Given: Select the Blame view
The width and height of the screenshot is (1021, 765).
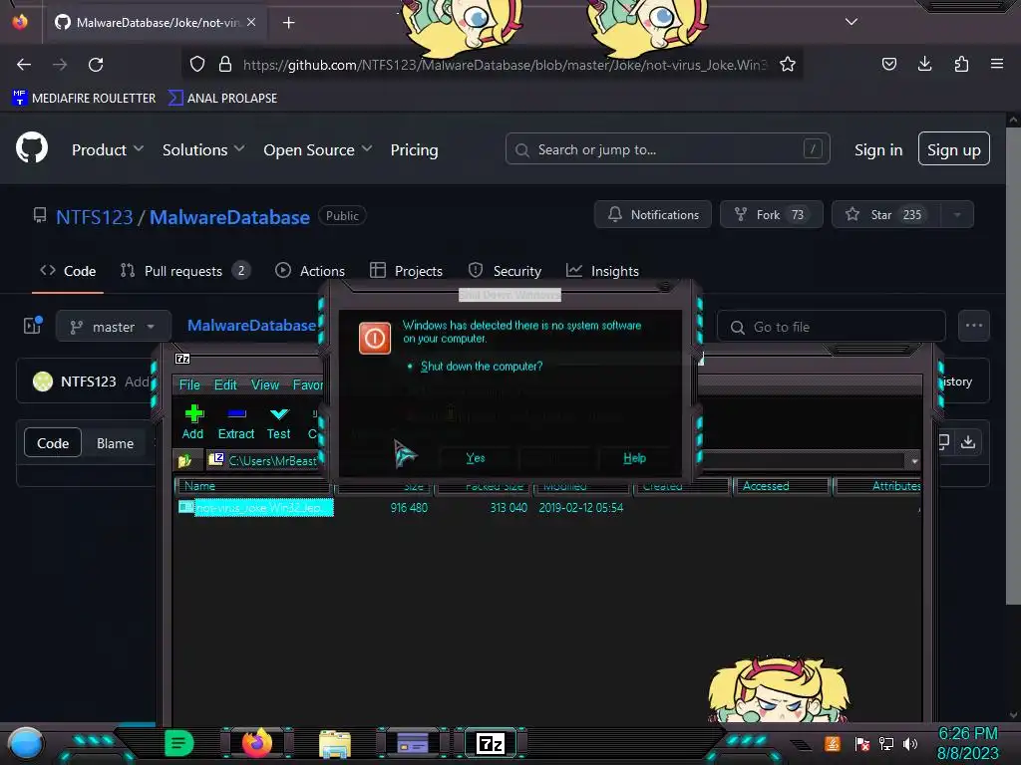Looking at the screenshot, I should click(116, 443).
